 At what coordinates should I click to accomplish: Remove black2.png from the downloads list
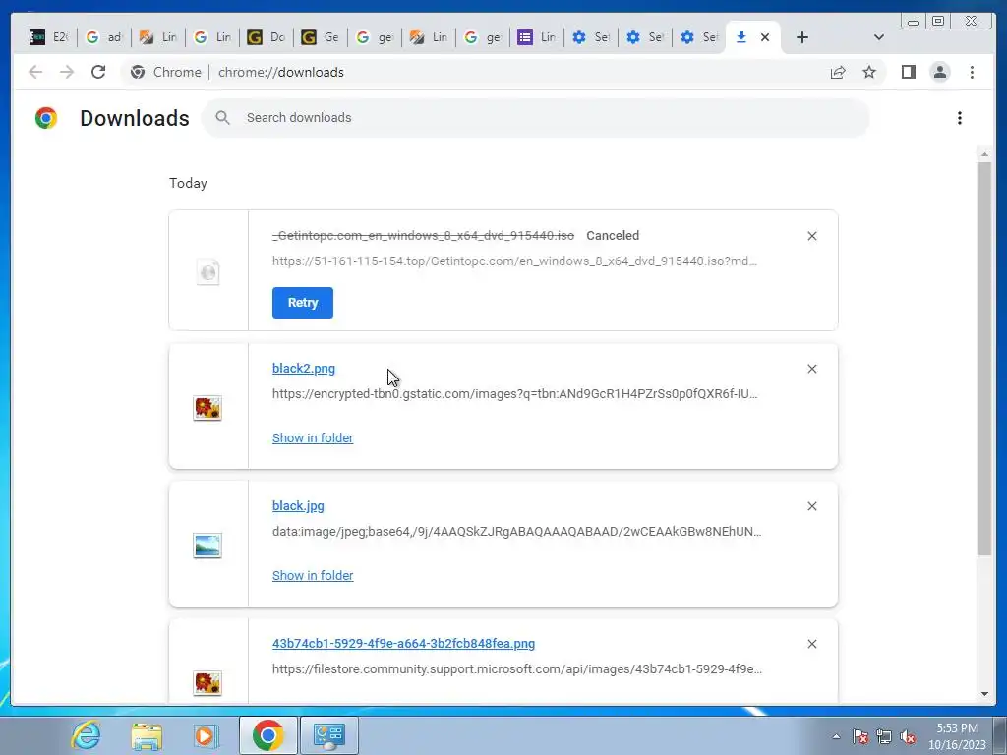(811, 369)
